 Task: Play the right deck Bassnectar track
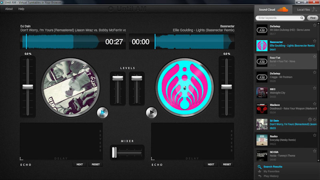(x=152, y=112)
